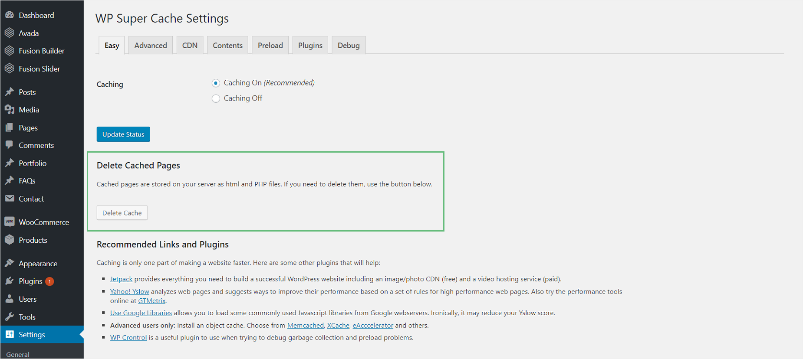The image size is (803, 359).
Task: Click the Delete Cached Pages heading
Action: click(x=138, y=165)
